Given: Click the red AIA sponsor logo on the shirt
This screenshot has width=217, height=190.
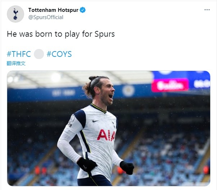Looking at the screenshot, I should point(106,135).
